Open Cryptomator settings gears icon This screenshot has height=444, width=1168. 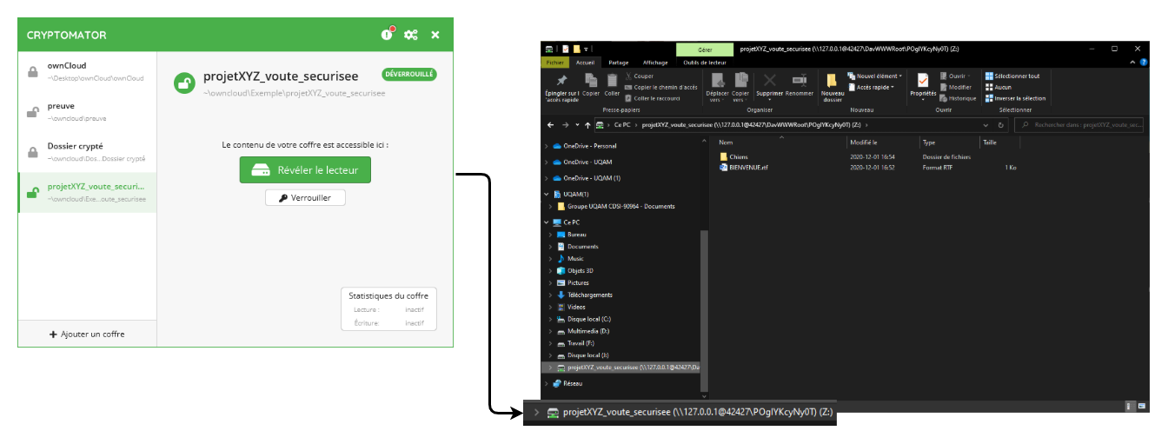pos(411,35)
